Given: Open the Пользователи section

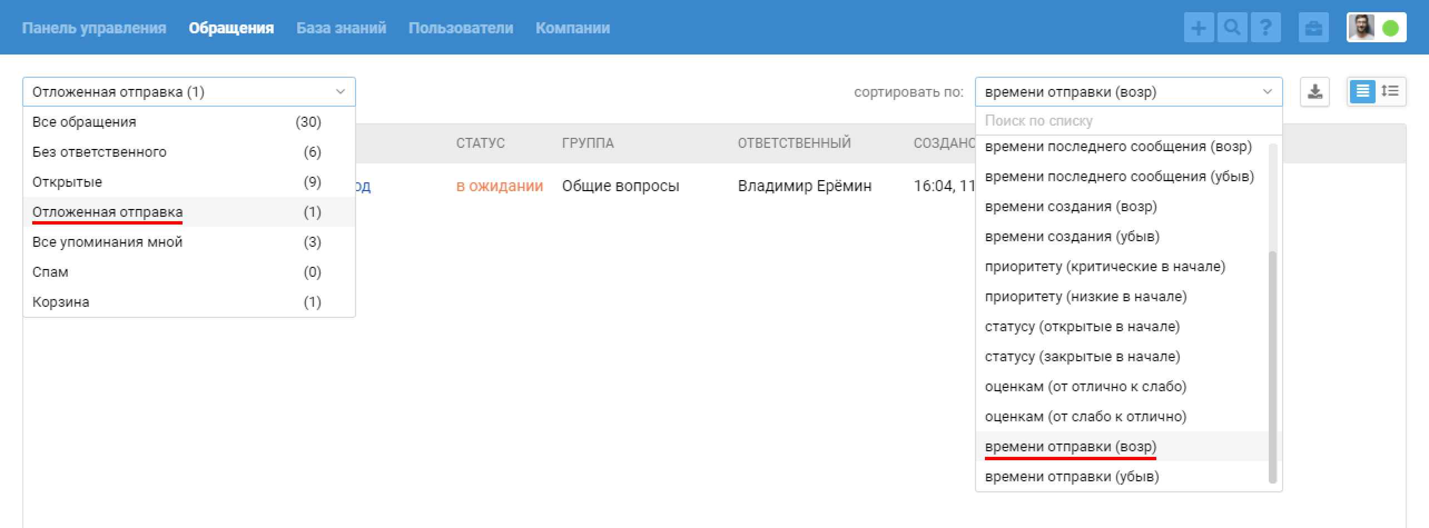Looking at the screenshot, I should (461, 28).
